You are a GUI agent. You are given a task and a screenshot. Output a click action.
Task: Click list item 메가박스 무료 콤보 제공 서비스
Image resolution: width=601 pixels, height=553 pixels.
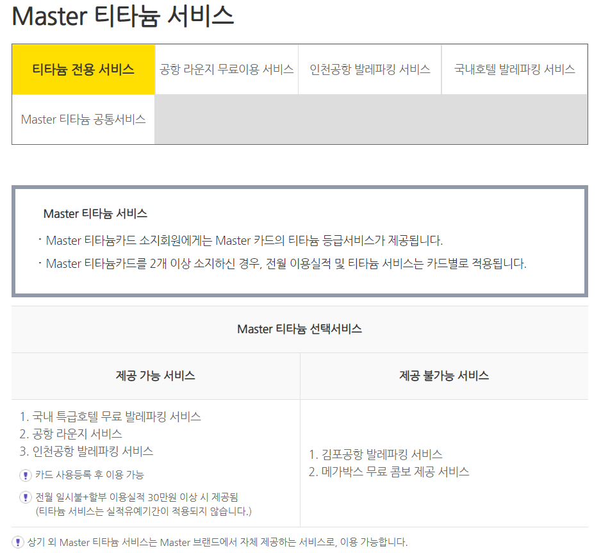(389, 472)
